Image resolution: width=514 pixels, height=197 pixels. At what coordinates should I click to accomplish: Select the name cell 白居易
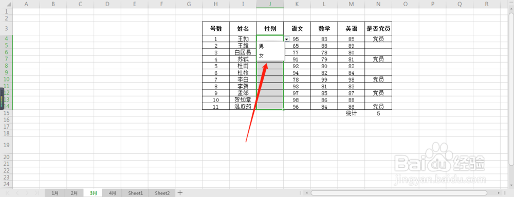(x=243, y=52)
